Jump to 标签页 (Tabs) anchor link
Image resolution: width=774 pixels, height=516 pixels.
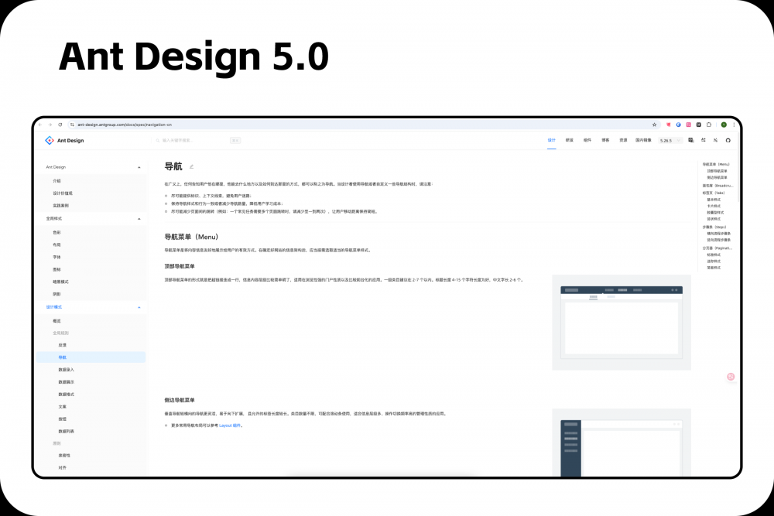coord(714,193)
